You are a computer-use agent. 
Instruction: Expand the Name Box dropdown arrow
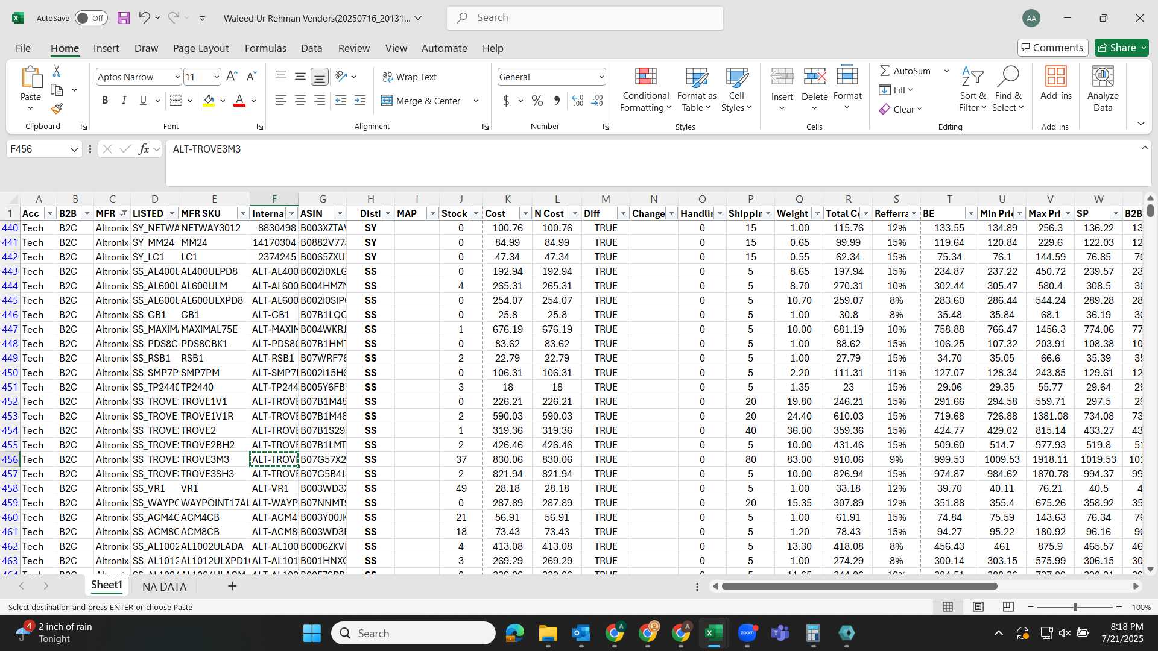click(74, 149)
